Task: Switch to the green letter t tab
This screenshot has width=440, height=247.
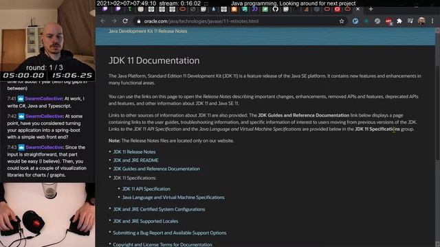Action: (x=130, y=9)
